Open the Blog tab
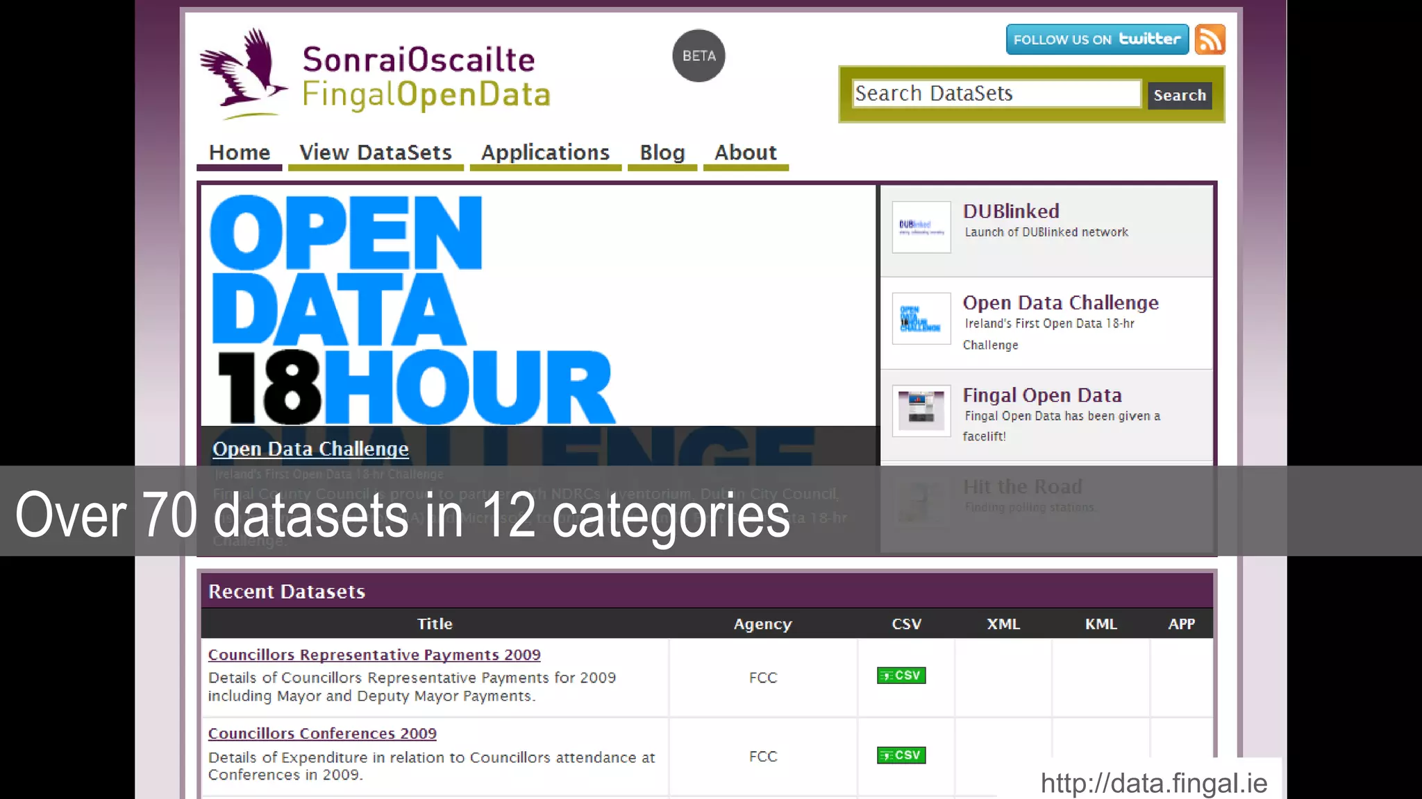 coord(662,153)
